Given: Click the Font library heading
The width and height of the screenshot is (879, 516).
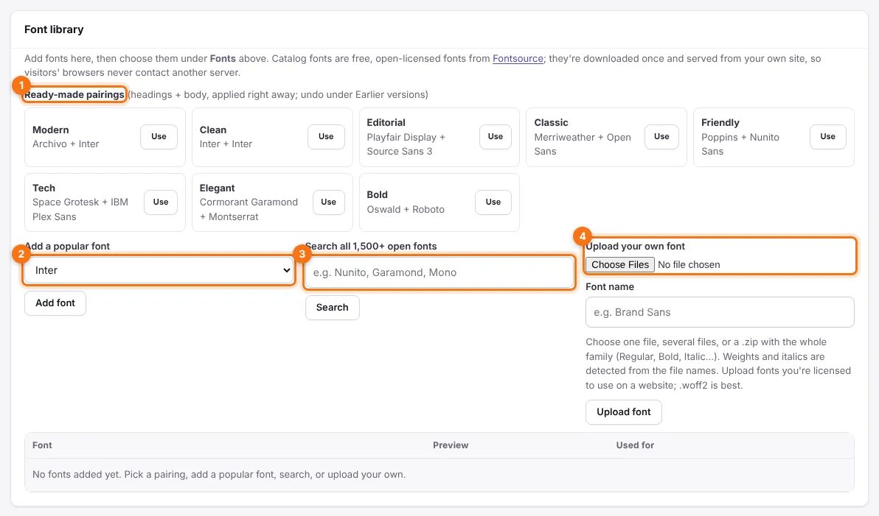Looking at the screenshot, I should pos(54,29).
